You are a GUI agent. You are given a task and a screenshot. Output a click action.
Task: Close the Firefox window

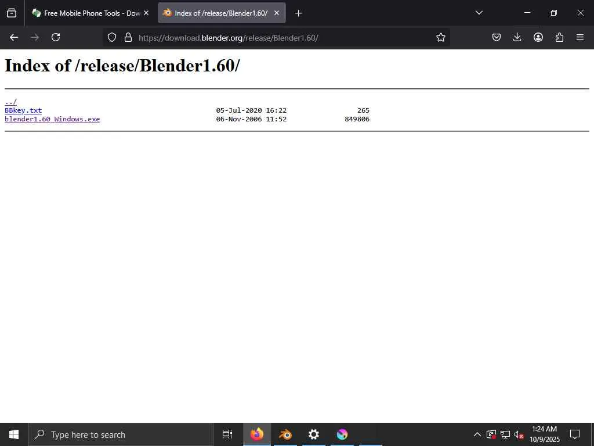coord(580,13)
